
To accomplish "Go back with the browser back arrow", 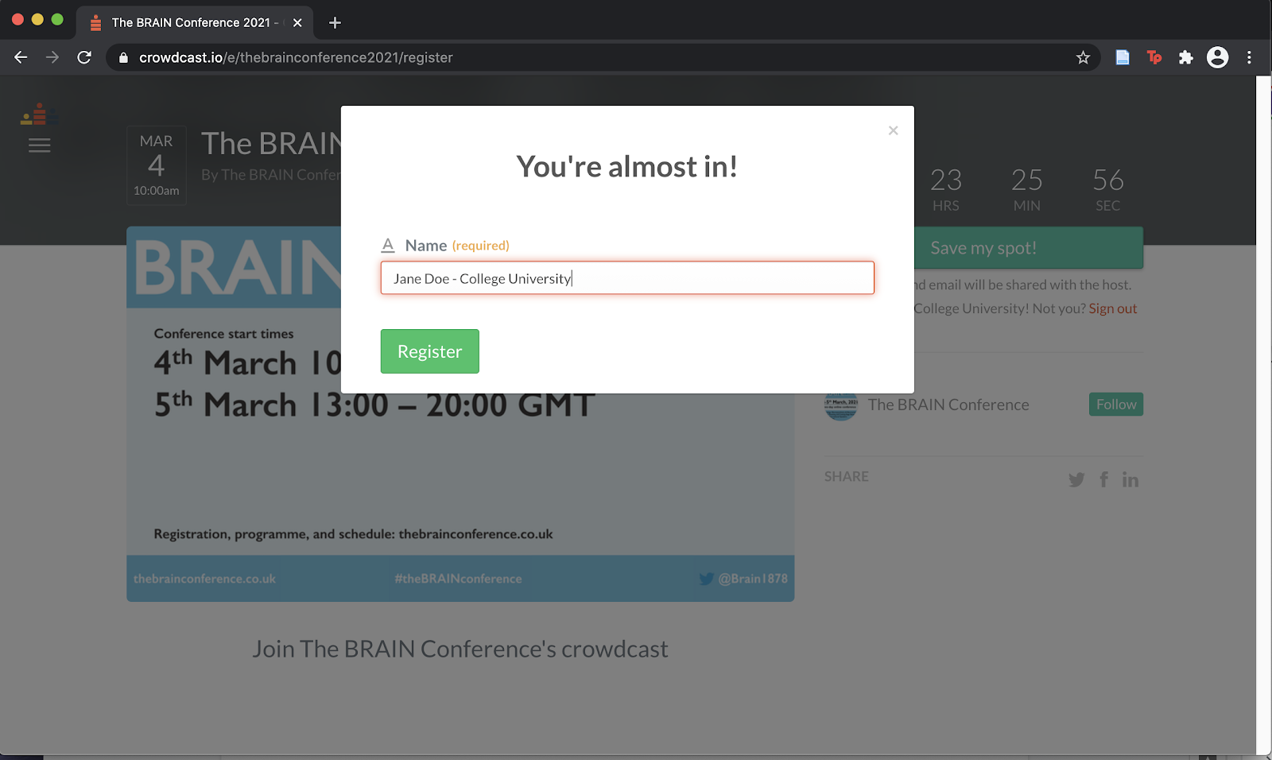I will [21, 57].
